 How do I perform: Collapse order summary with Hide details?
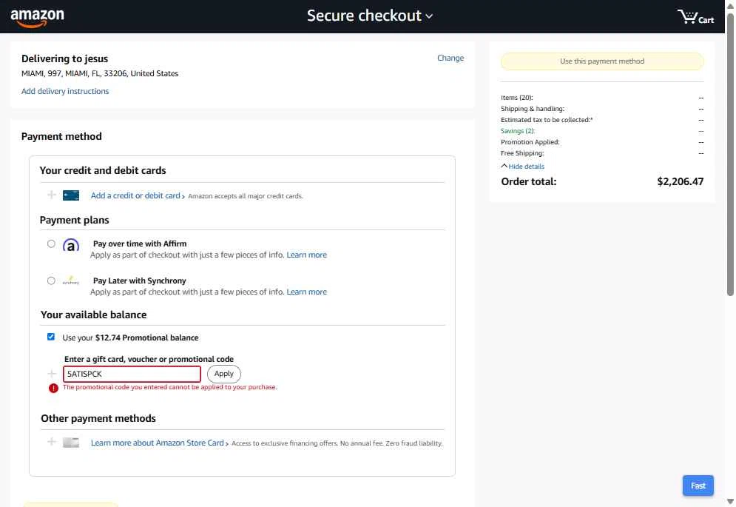(x=522, y=167)
